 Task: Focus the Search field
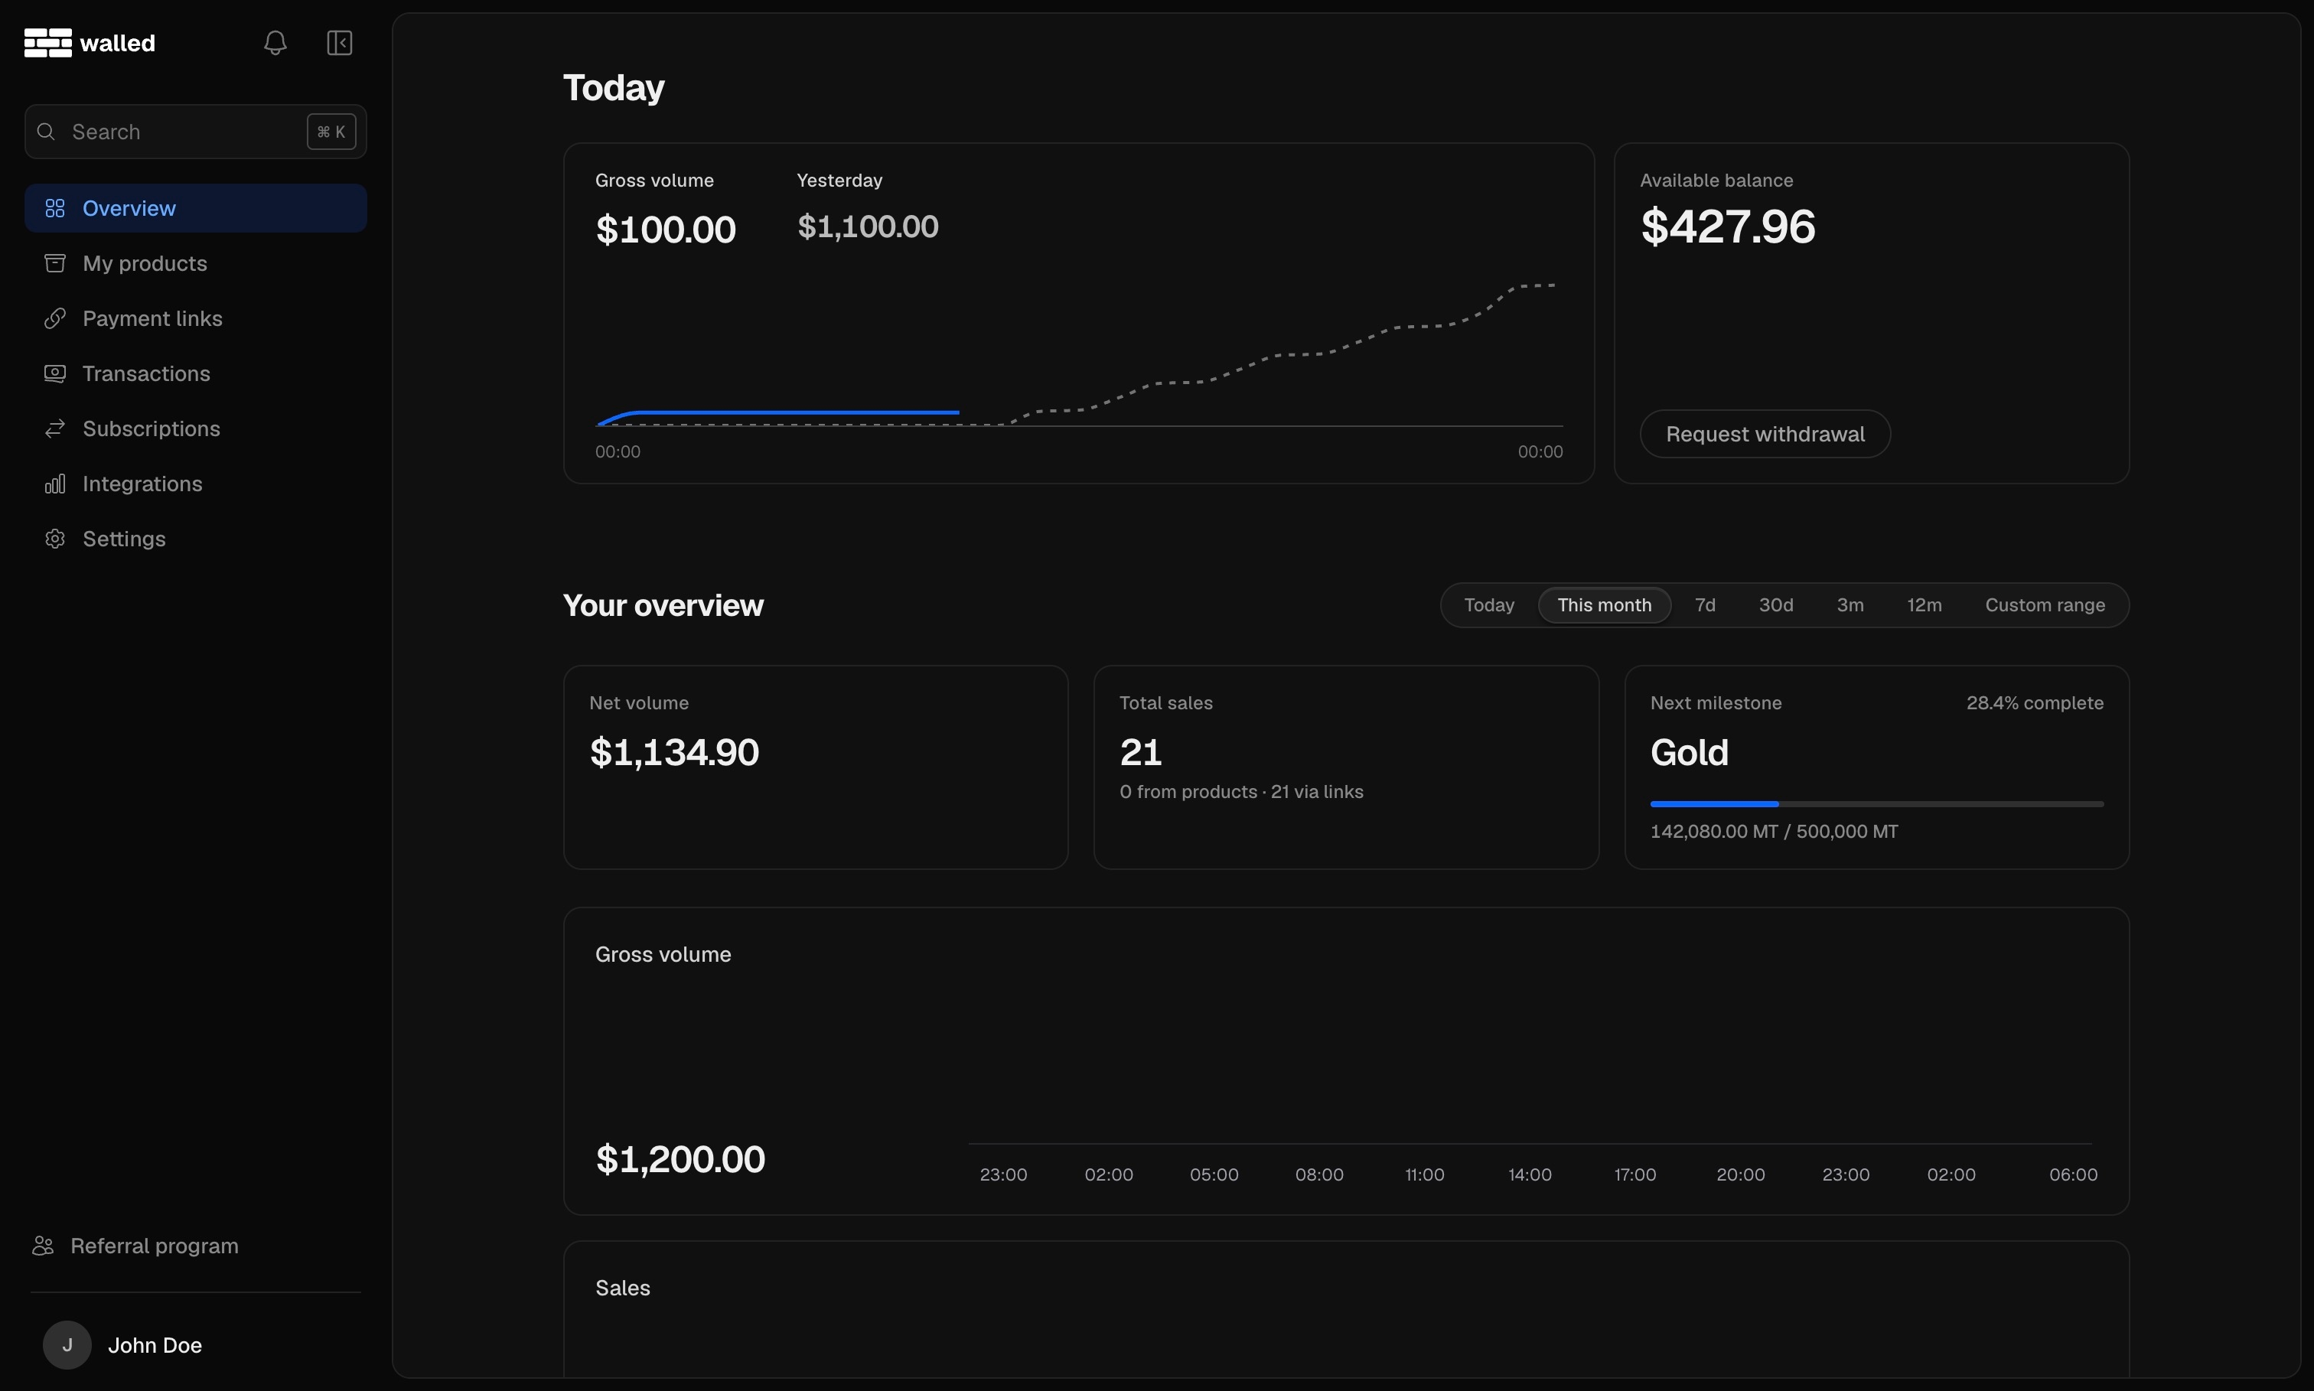(196, 132)
